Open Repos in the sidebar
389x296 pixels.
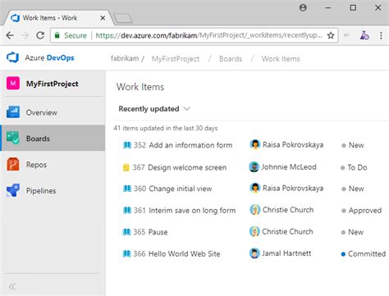(53, 165)
